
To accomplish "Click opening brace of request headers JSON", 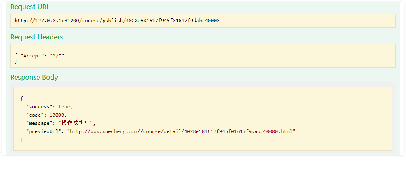I will click(16, 51).
